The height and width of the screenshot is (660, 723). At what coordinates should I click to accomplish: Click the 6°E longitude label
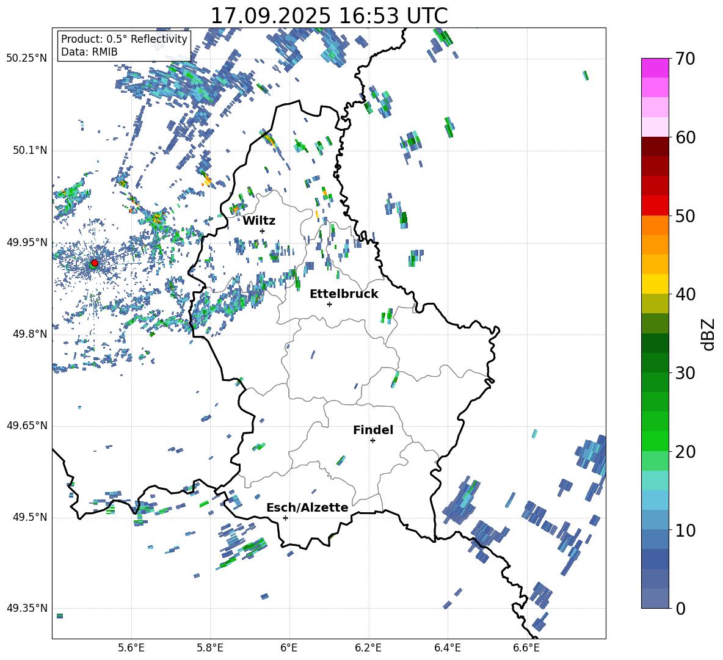click(x=289, y=648)
